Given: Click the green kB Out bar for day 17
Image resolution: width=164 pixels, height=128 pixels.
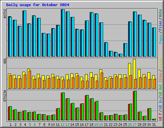Looking at the screenshot, I should [x=87, y=108].
